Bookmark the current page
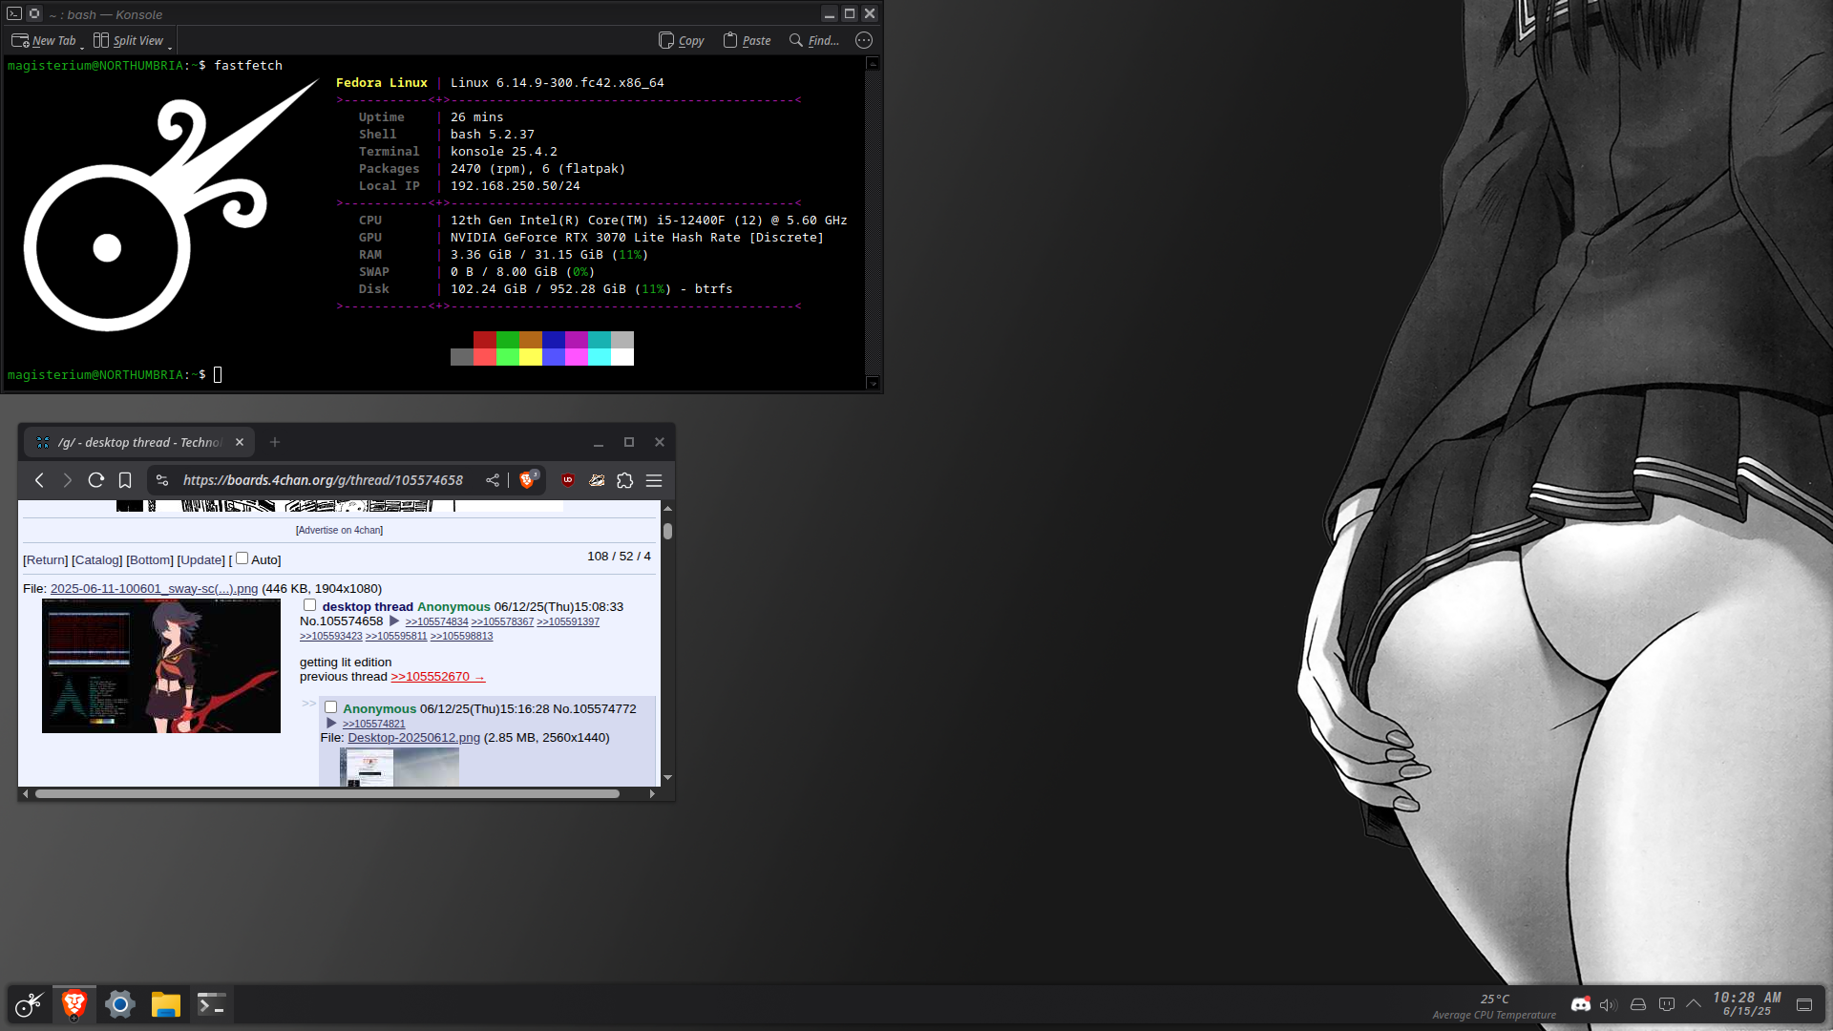Viewport: 1833px width, 1031px height. 125,480
